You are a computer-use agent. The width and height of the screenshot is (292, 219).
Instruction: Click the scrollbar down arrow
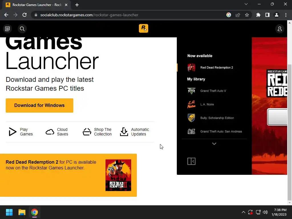[x=289, y=203]
